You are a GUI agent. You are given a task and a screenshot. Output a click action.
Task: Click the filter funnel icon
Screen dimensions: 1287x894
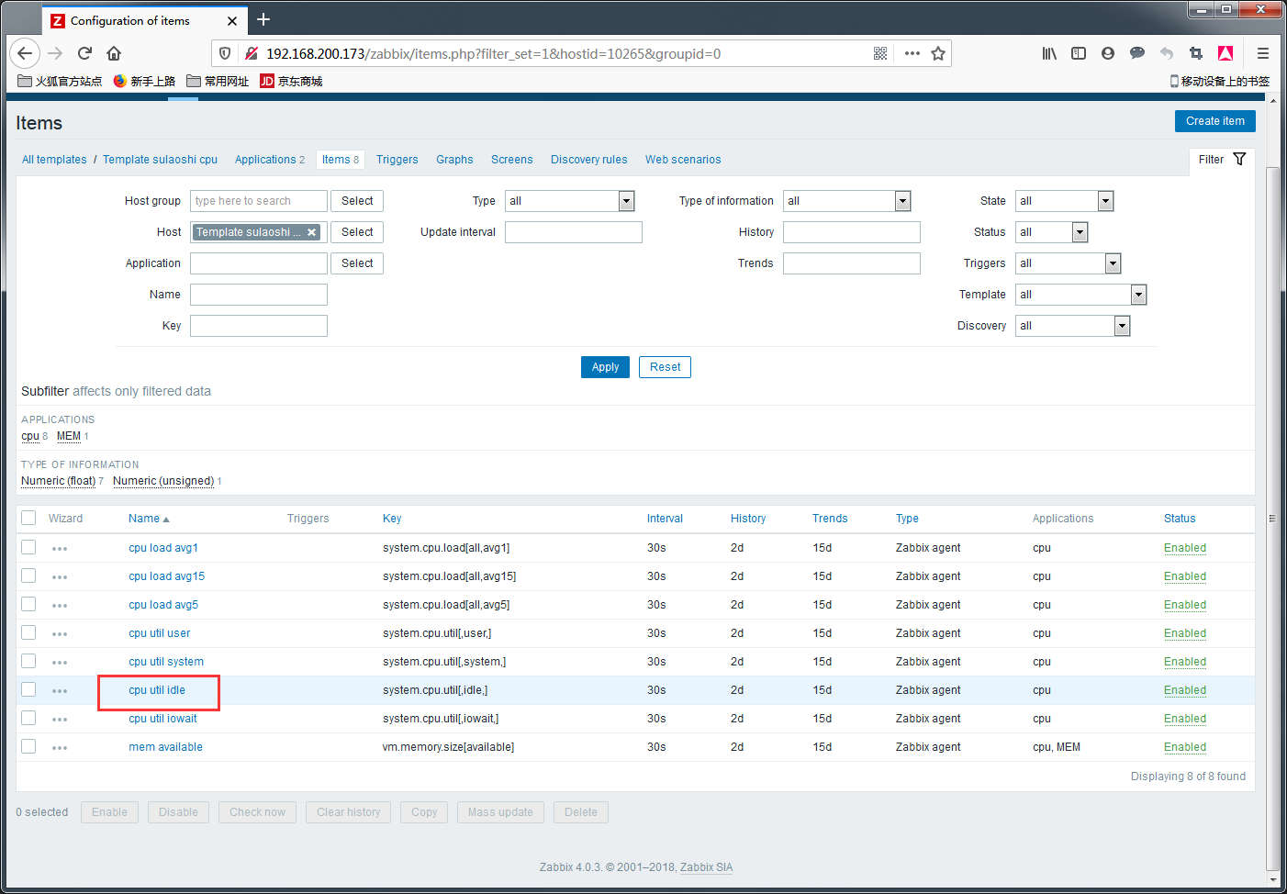[1239, 159]
